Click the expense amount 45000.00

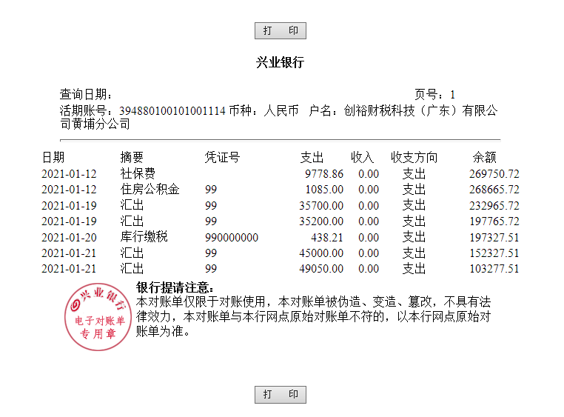pos(321,253)
